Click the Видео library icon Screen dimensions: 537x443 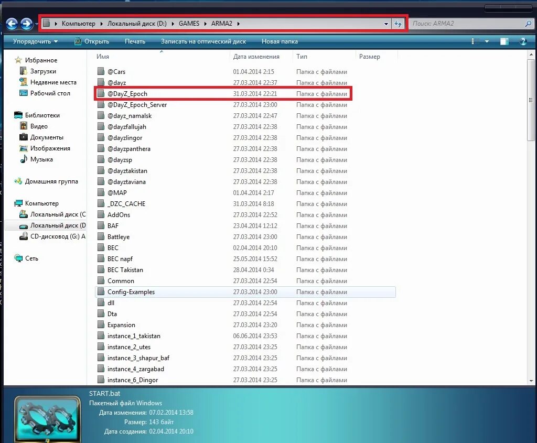[23, 126]
